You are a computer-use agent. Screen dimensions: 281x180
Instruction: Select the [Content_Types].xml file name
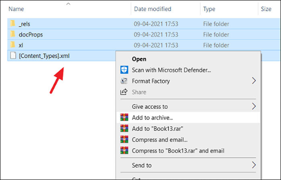tap(44, 56)
